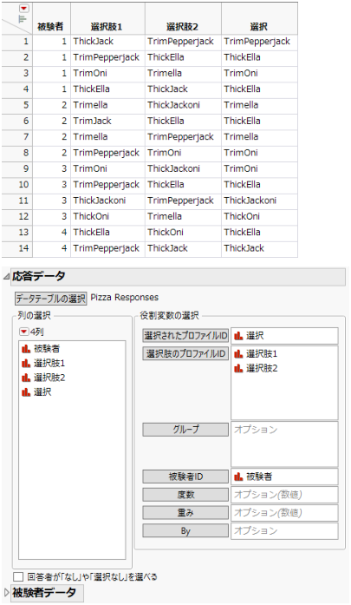Select 選択肢1 assigned to 選択肢のプロファイルID

pos(262,353)
